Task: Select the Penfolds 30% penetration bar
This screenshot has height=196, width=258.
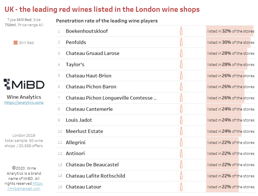Action: pyautogui.click(x=228, y=42)
